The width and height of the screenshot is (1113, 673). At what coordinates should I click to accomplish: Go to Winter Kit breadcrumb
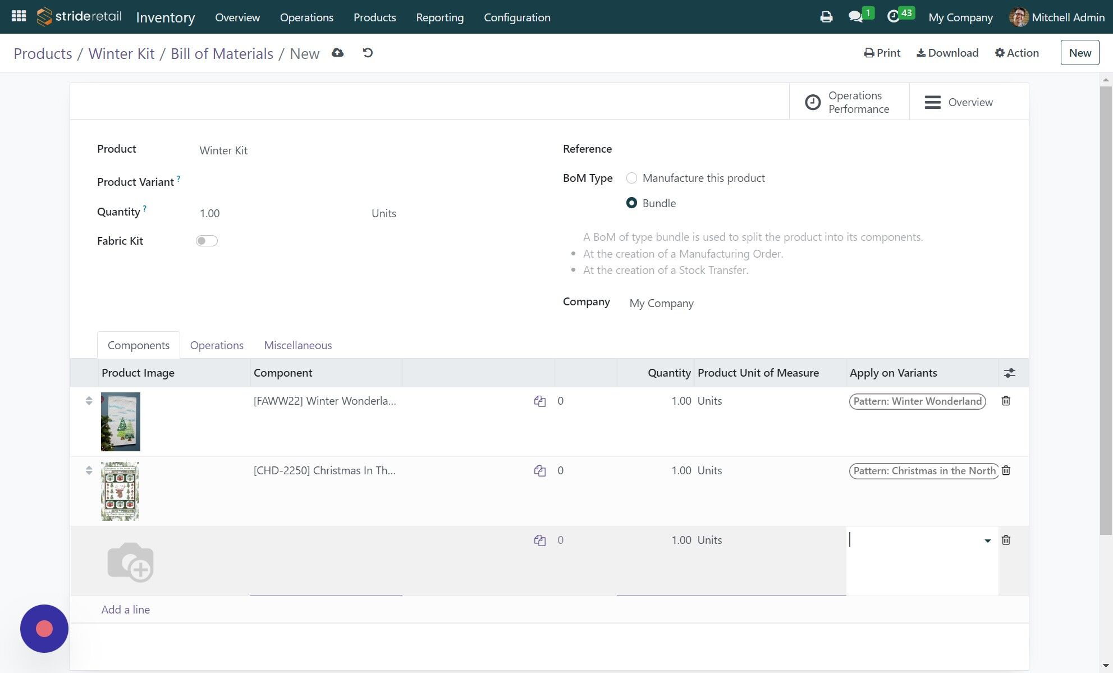pyautogui.click(x=121, y=53)
